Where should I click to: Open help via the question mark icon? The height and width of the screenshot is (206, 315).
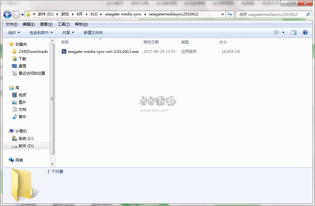pos(305,32)
